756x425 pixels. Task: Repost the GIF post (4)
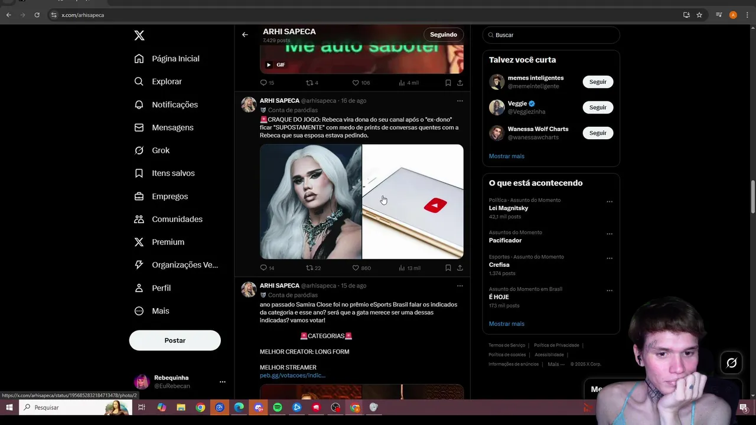point(312,83)
